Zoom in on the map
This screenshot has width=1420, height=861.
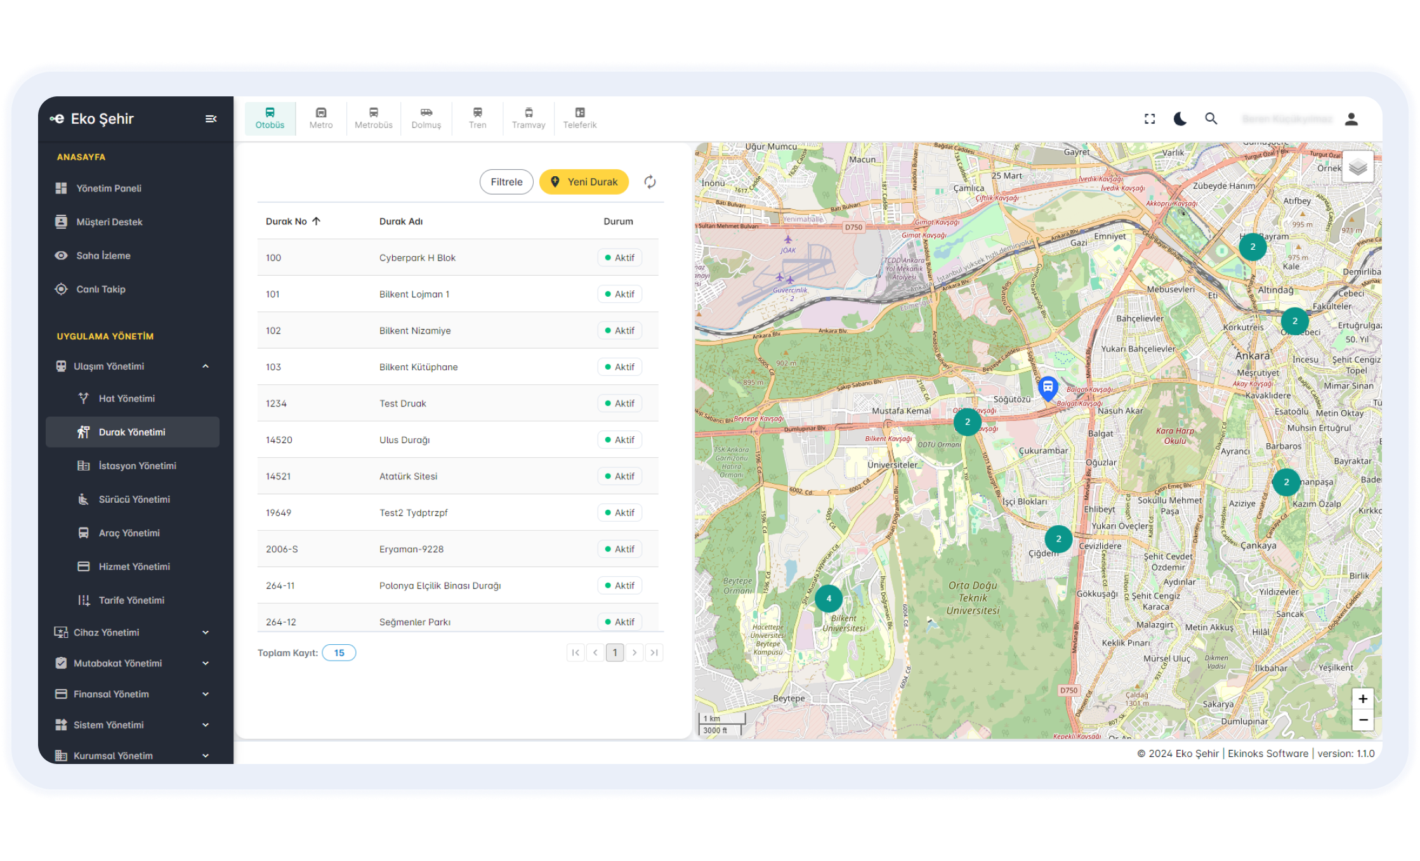pyautogui.click(x=1362, y=699)
